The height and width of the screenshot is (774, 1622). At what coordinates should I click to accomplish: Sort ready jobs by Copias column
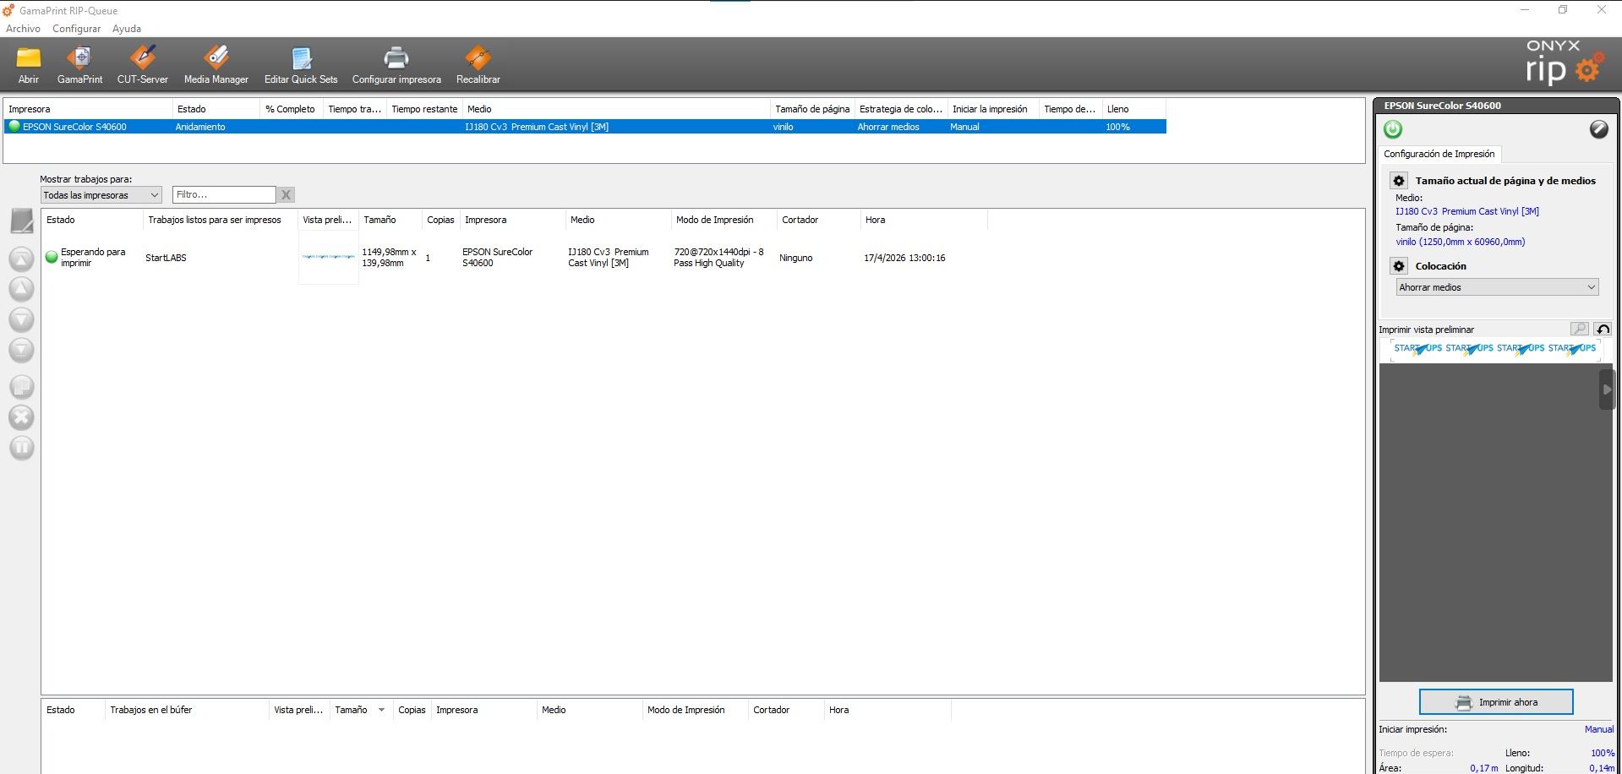pos(440,220)
